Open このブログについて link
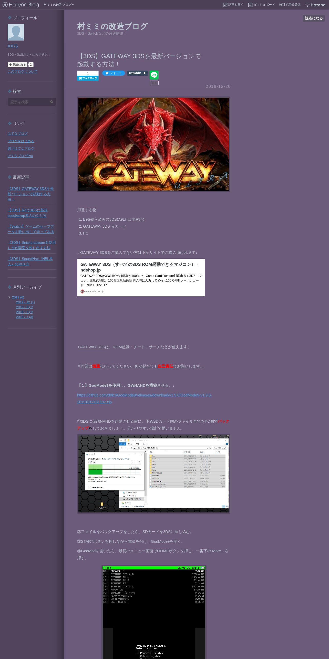 [x=23, y=72]
